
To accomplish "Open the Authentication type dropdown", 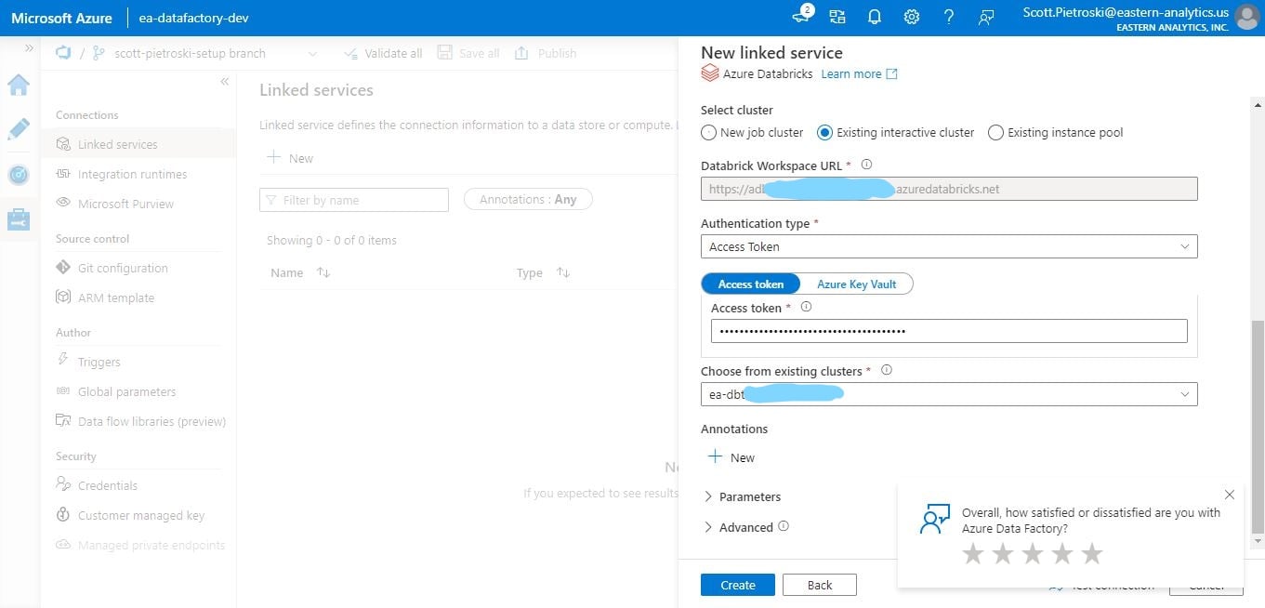I will 949,246.
